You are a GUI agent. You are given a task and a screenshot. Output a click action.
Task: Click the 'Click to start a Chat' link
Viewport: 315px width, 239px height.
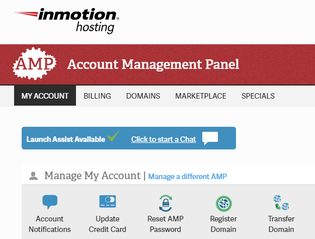164,139
